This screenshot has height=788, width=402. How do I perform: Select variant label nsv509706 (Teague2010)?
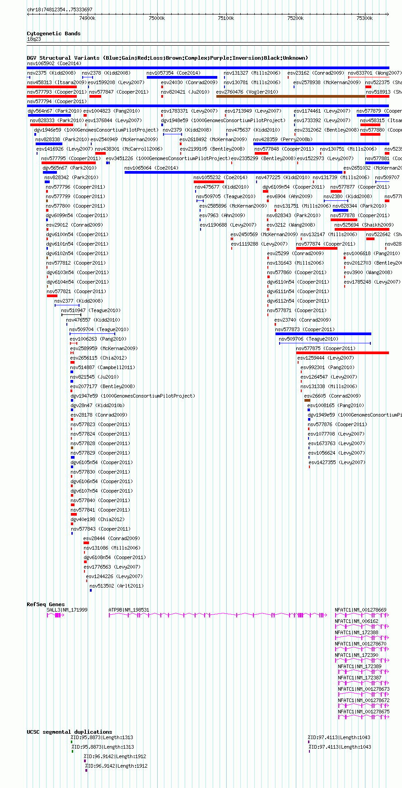tap(309, 339)
